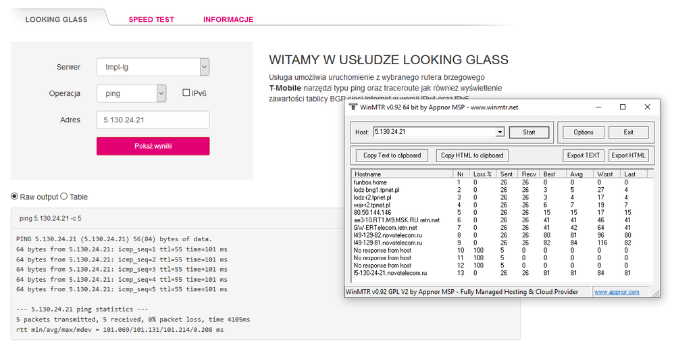Switch to the Informacje tab
The height and width of the screenshot is (348, 674).
228,20
